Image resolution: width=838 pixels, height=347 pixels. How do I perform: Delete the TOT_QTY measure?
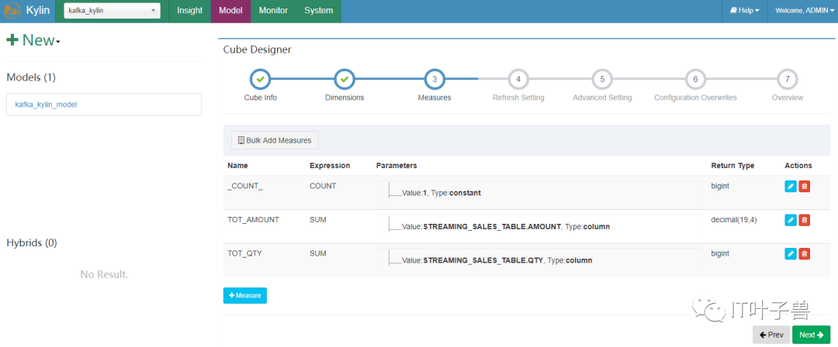[804, 253]
